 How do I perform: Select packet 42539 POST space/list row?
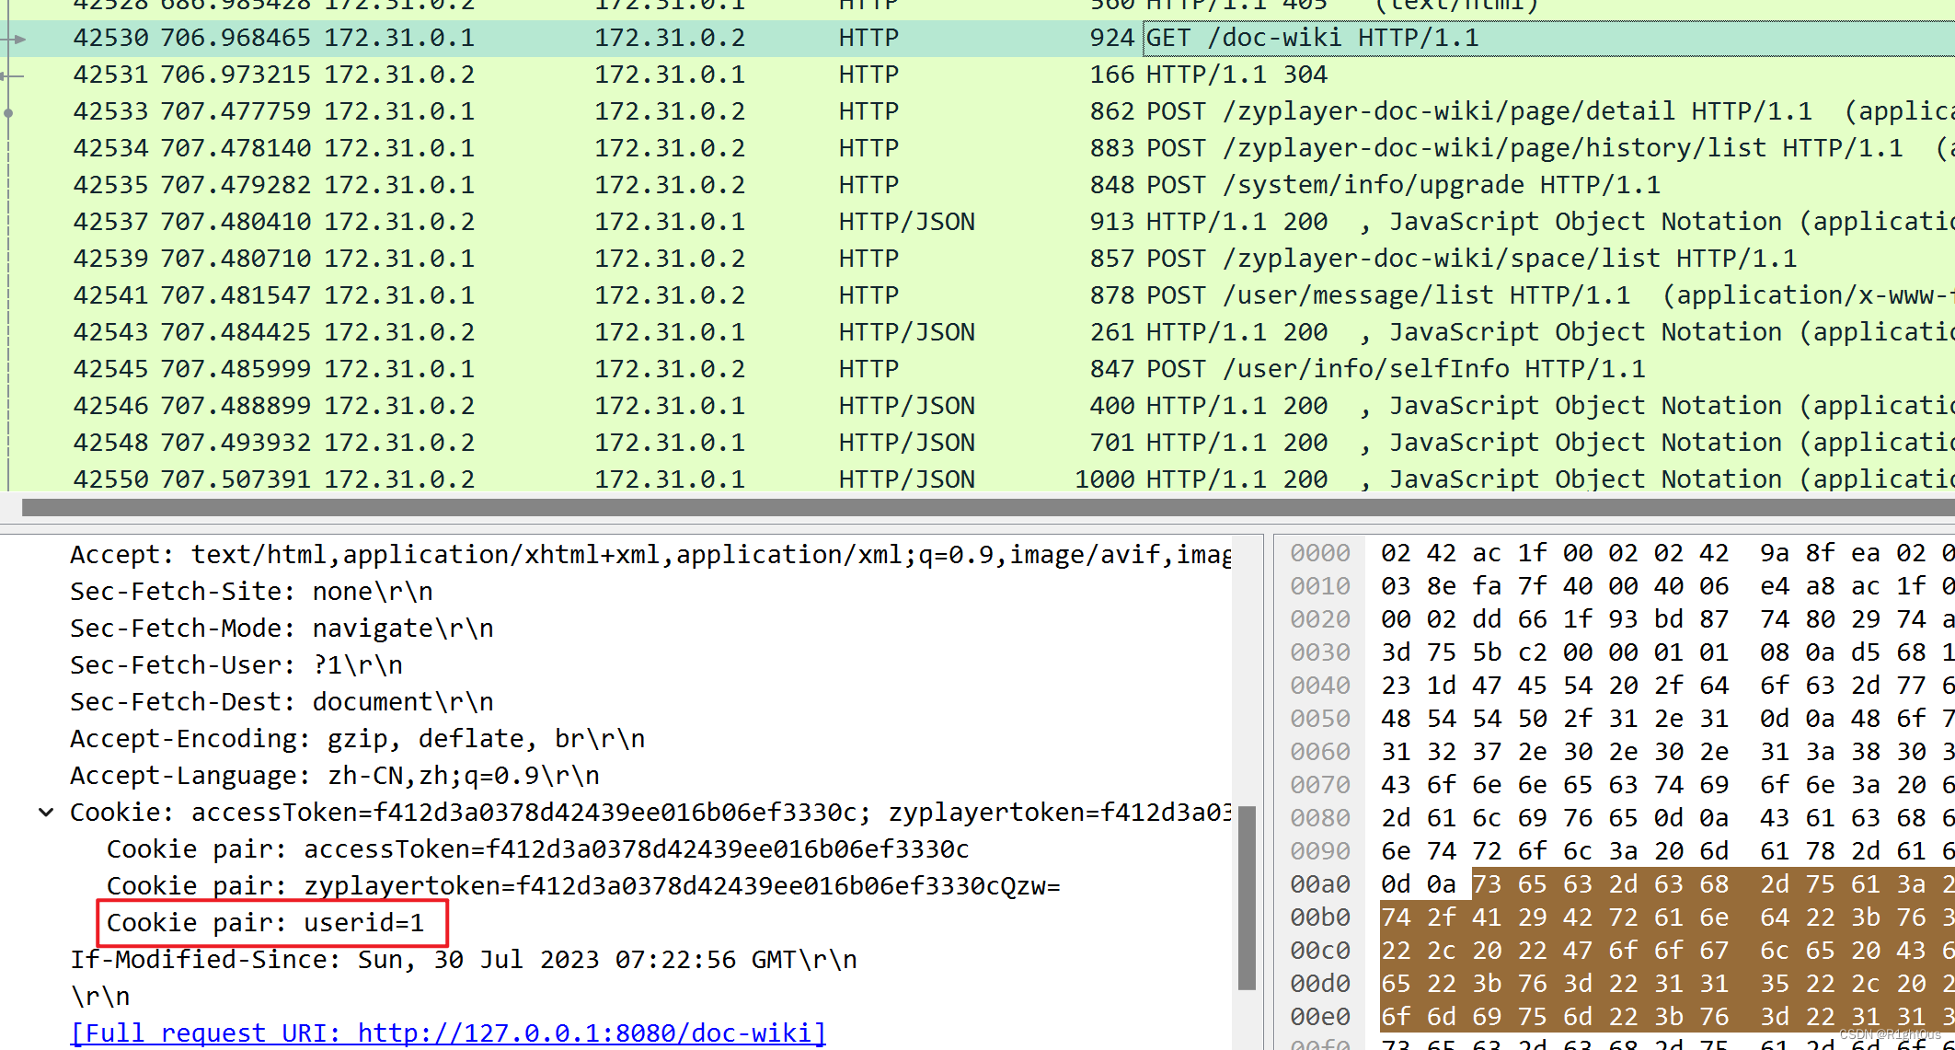pyautogui.click(x=977, y=259)
